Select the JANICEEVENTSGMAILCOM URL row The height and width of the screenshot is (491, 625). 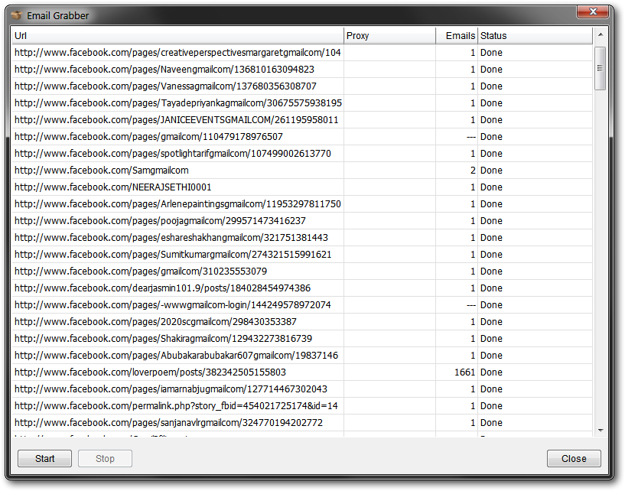302,119
